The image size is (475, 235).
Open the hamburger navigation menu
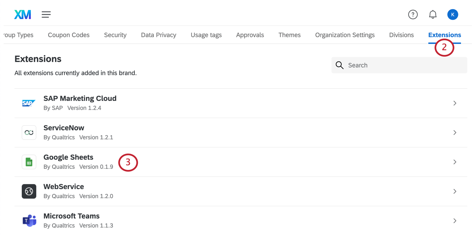click(x=46, y=15)
